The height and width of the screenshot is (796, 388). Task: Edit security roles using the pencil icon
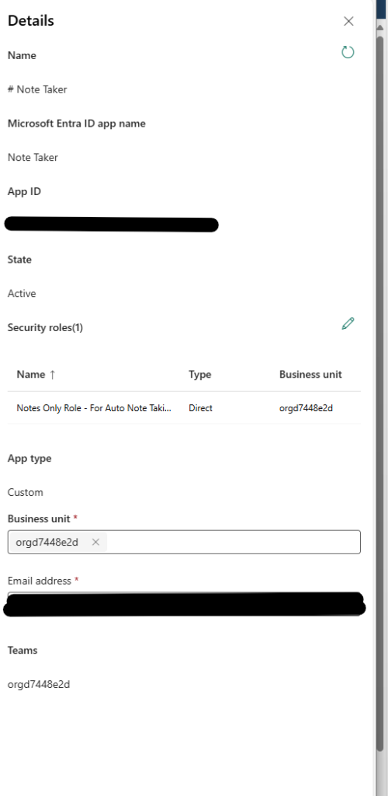tap(348, 324)
